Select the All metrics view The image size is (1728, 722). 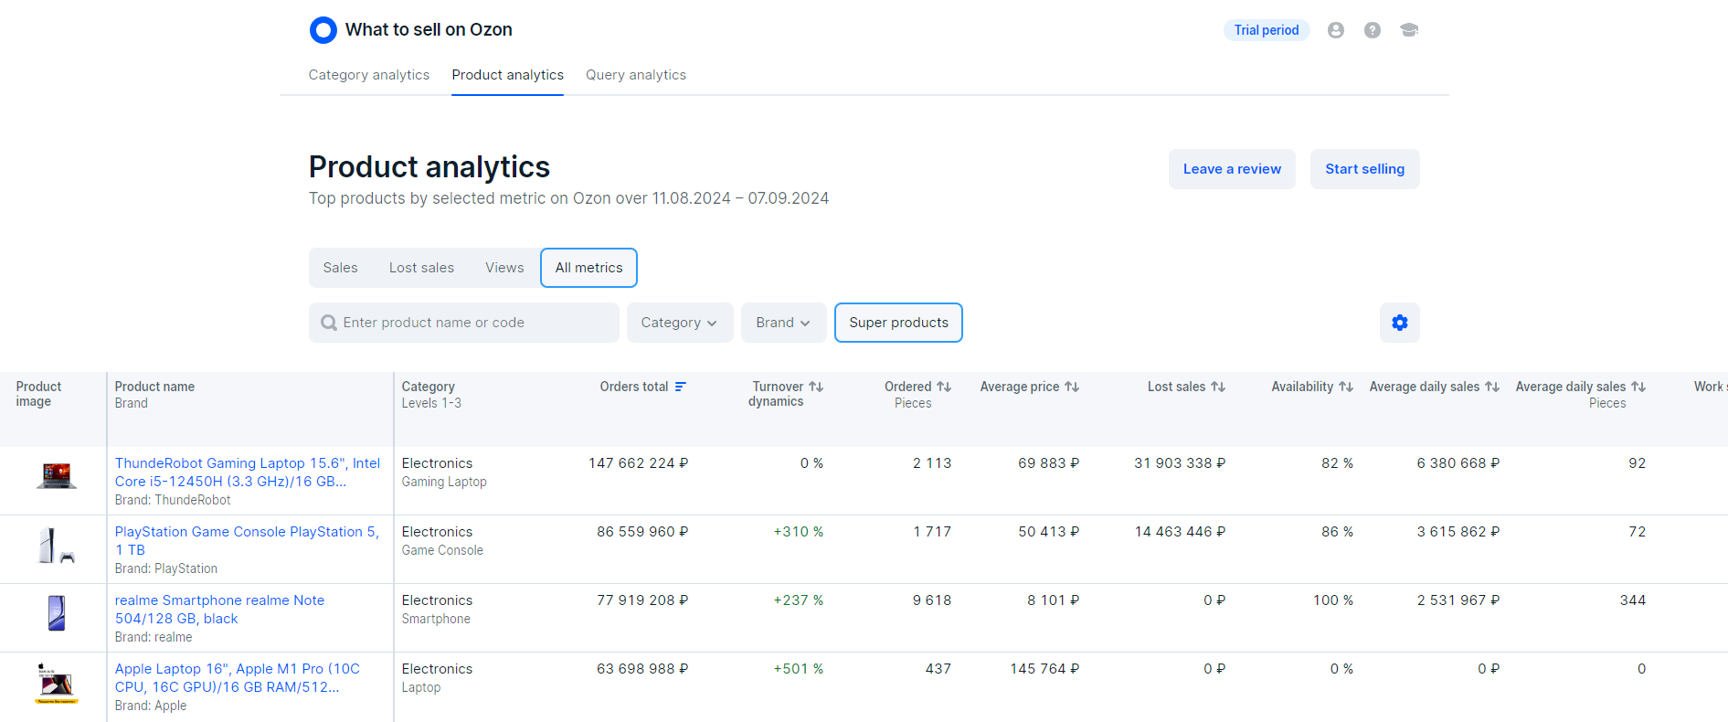pyautogui.click(x=588, y=268)
